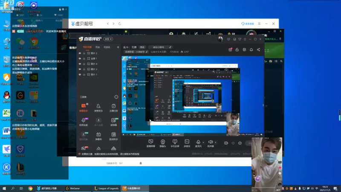341x192 pixels.
Task: Toggle lock on layer 全屏 1
Action: (84, 58)
